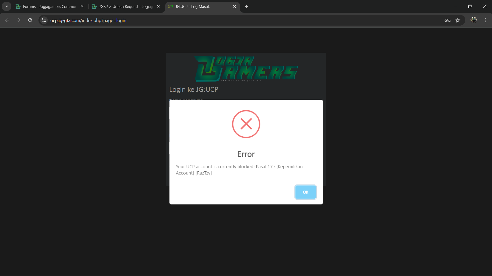Click the blocked account error message

[x=239, y=170]
